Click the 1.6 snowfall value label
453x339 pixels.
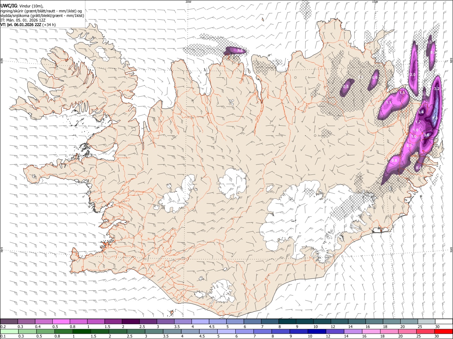pos(402,93)
